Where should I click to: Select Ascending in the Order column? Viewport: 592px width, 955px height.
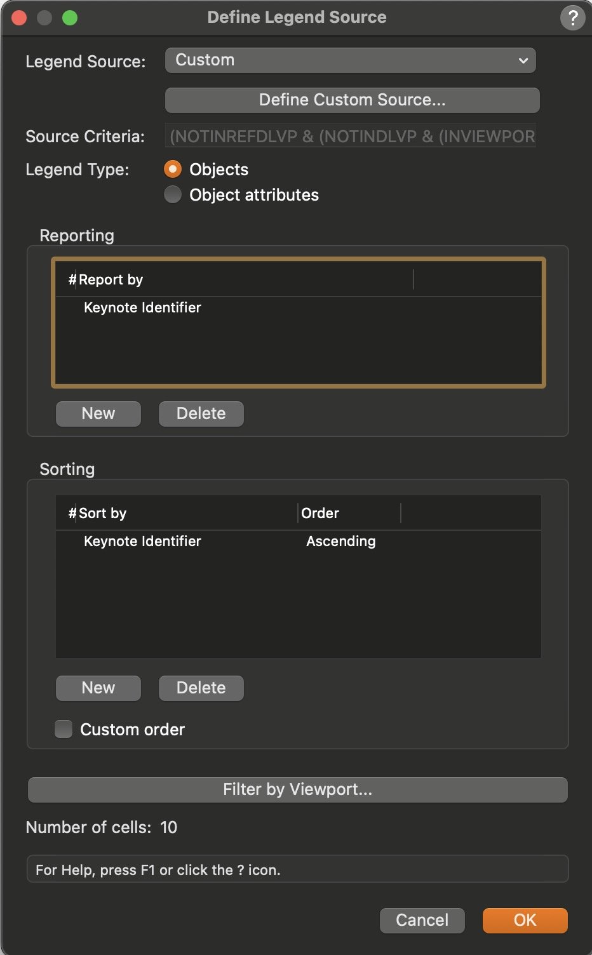coord(340,541)
